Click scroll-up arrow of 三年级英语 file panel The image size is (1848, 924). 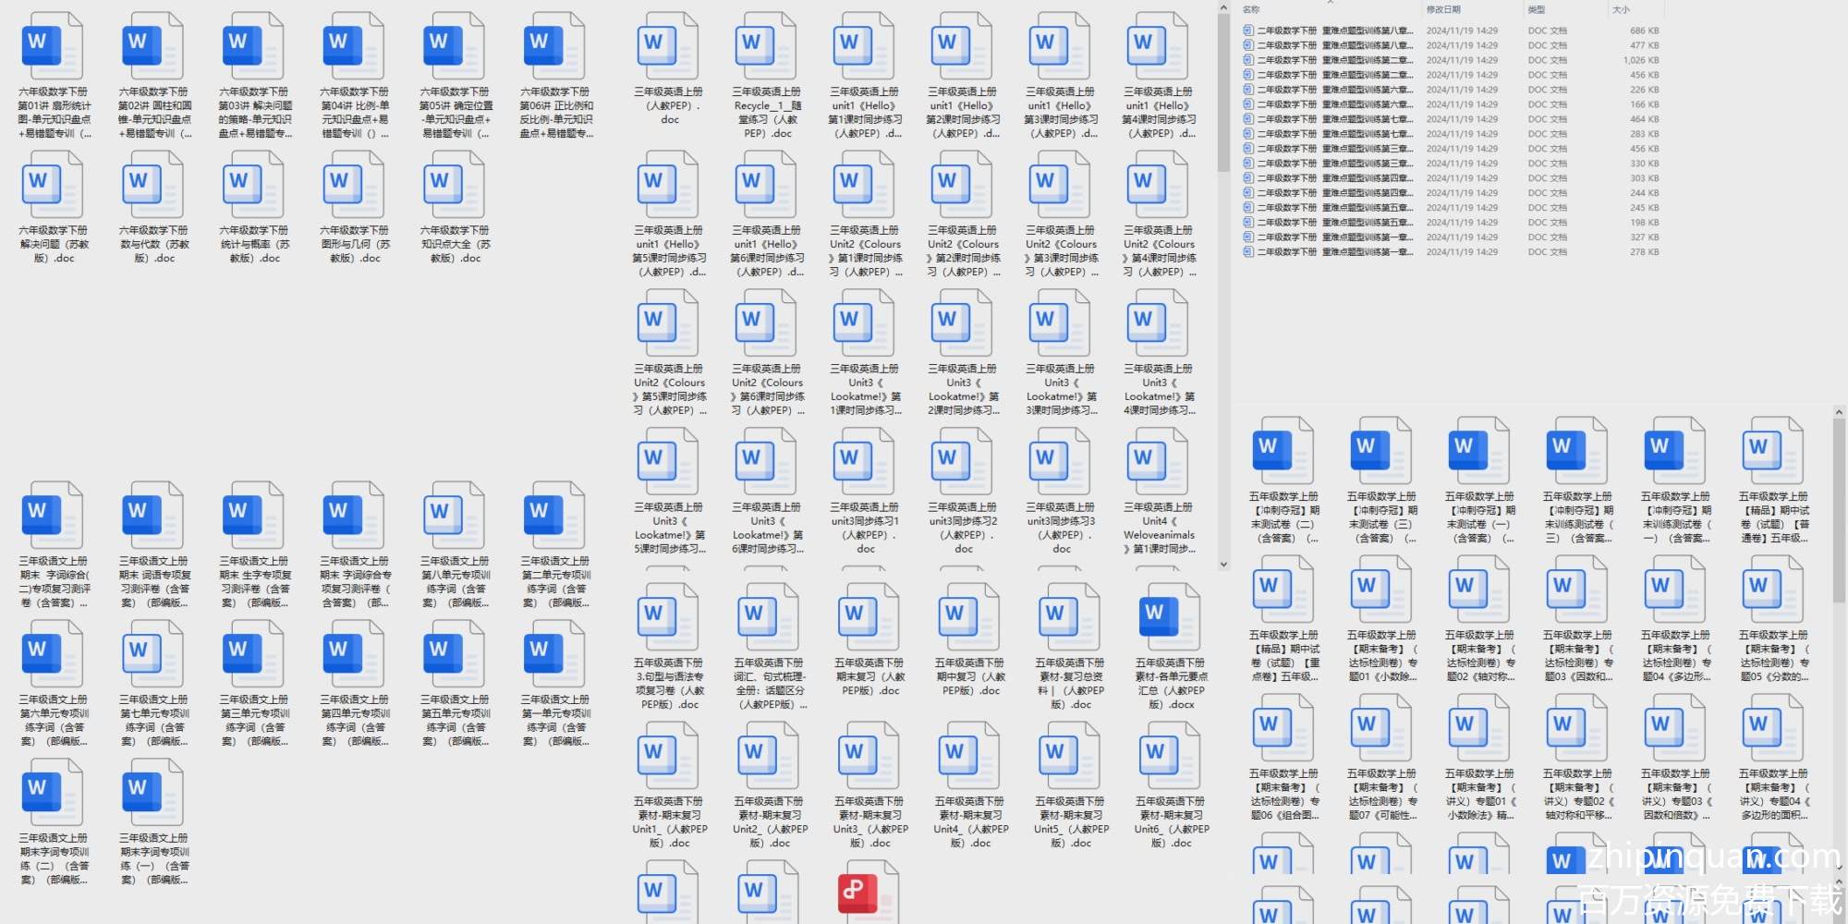pos(1223,8)
